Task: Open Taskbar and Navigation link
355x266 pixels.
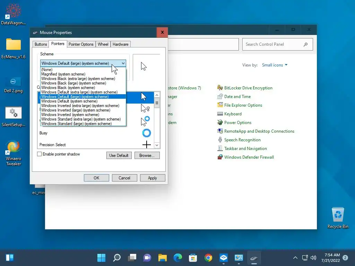Action: 245,149
